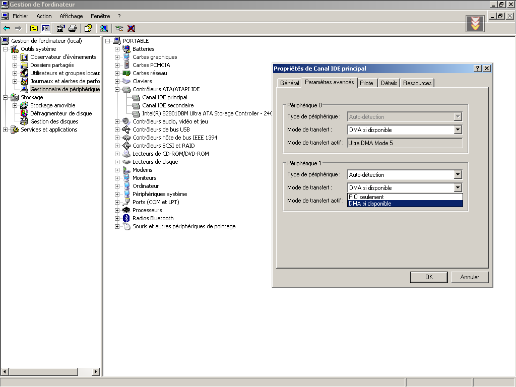Collapse Contrôleurs ATA/ATAPI IDE node
The height and width of the screenshot is (387, 516).
click(x=117, y=89)
